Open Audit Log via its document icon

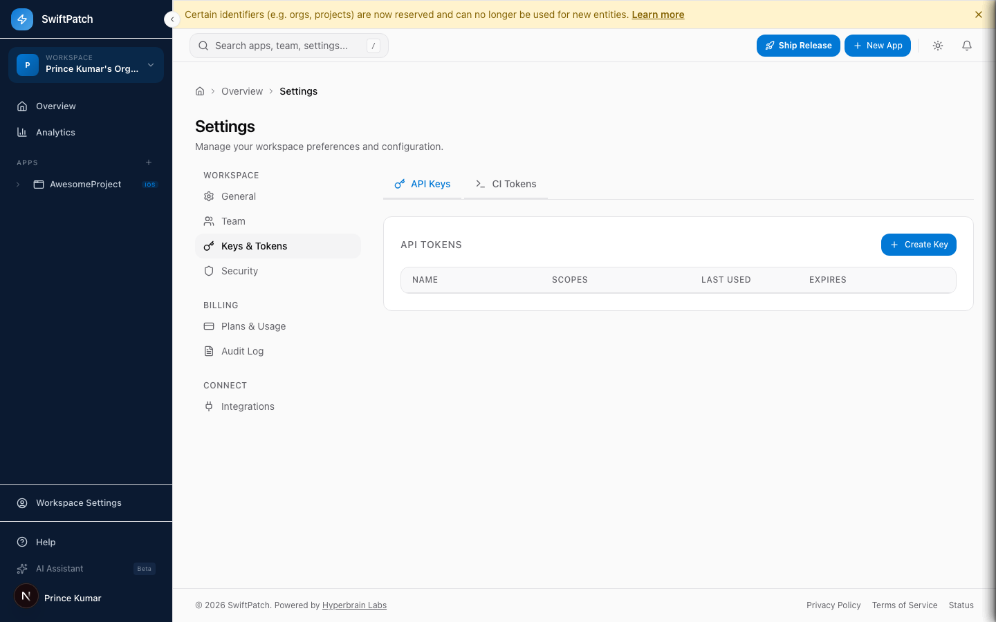point(209,351)
